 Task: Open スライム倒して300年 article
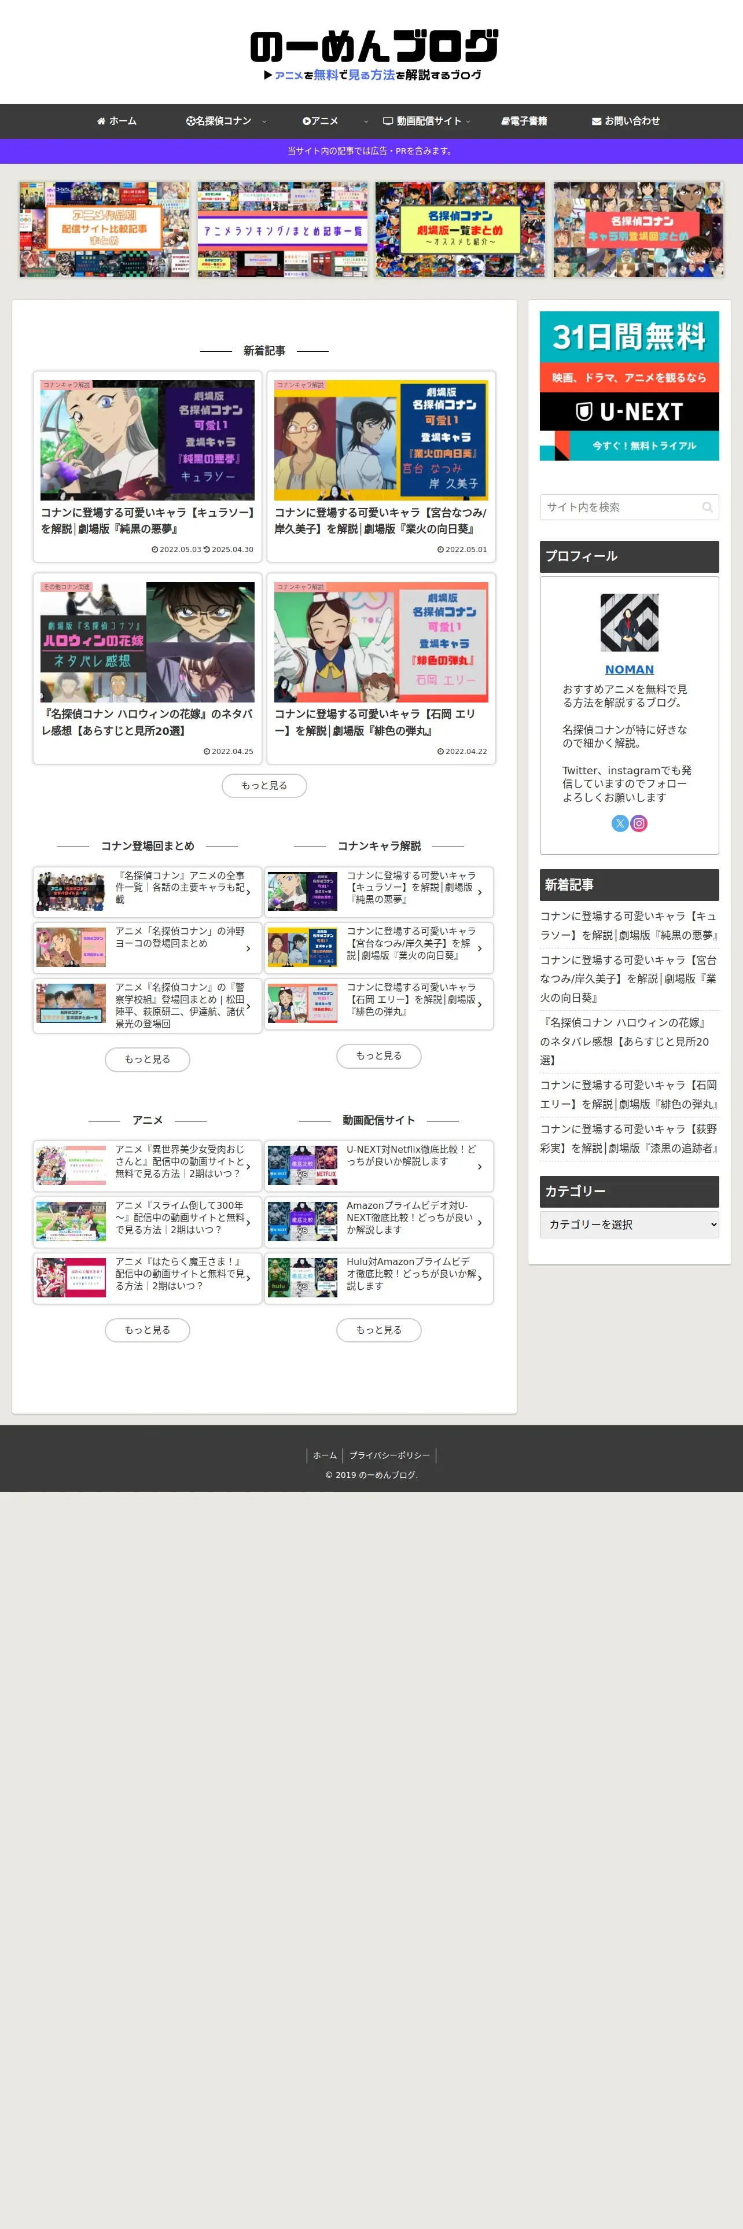click(x=147, y=1222)
